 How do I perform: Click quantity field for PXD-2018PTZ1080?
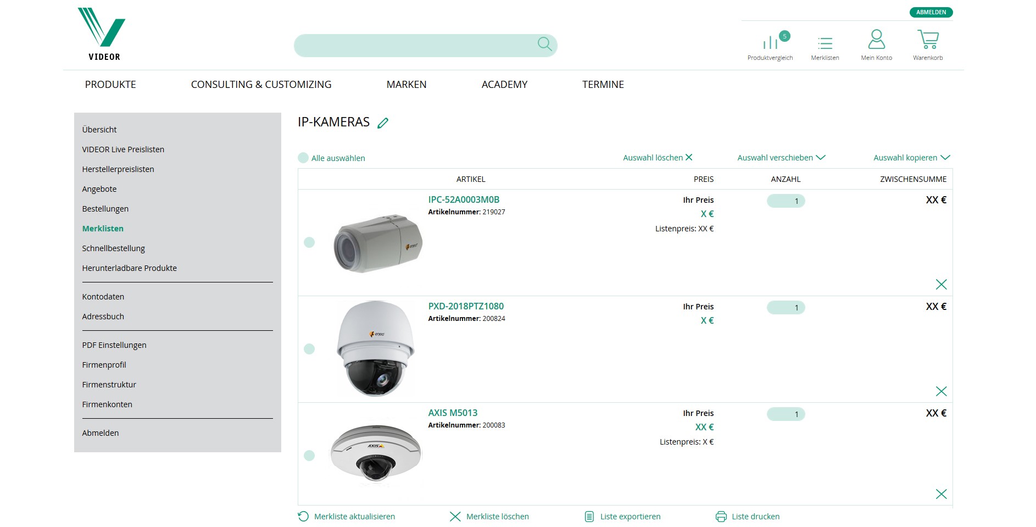point(786,308)
